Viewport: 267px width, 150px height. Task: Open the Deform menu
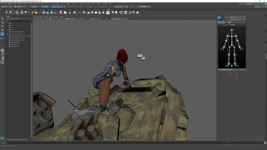click(73, 4)
